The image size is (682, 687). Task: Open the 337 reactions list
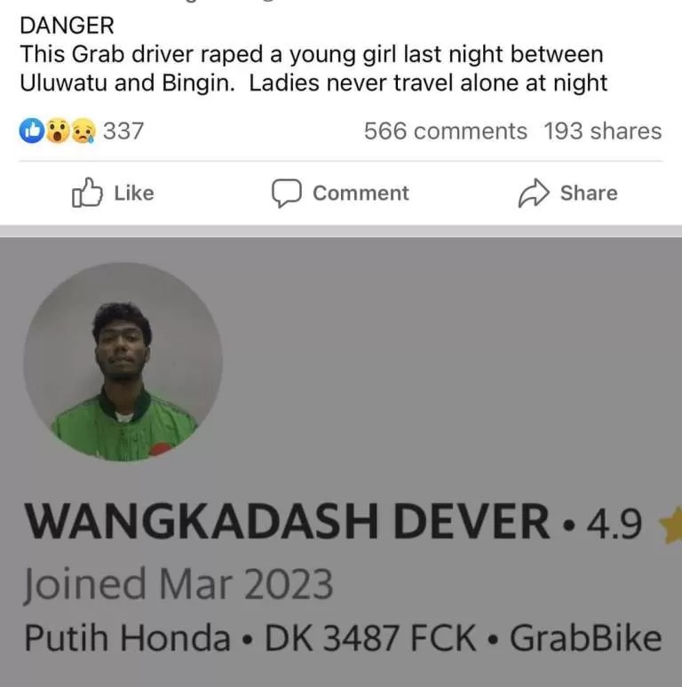click(123, 131)
